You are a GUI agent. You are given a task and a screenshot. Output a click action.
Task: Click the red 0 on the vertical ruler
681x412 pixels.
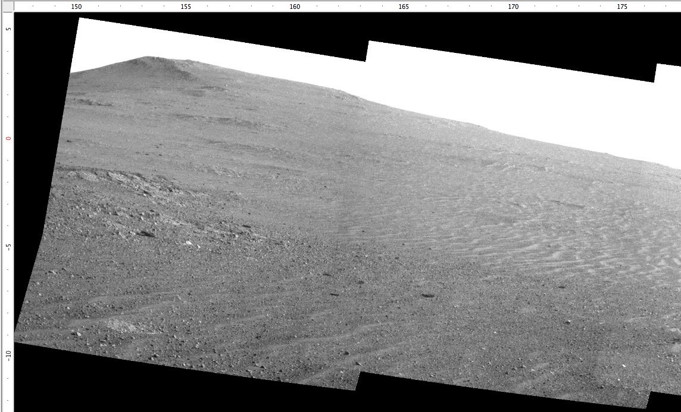[x=8, y=138]
